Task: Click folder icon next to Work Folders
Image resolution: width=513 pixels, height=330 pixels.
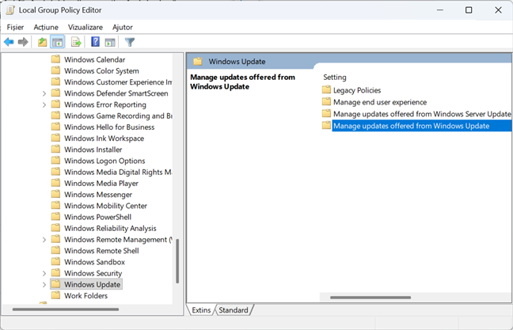Action: point(55,295)
